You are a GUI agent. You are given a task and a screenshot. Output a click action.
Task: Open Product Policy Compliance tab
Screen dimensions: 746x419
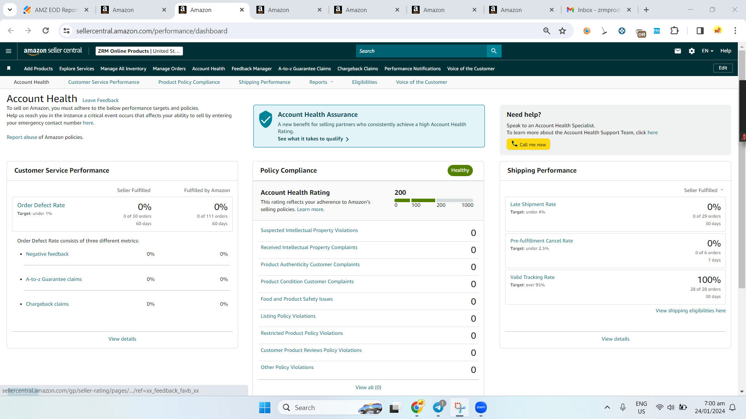189,82
